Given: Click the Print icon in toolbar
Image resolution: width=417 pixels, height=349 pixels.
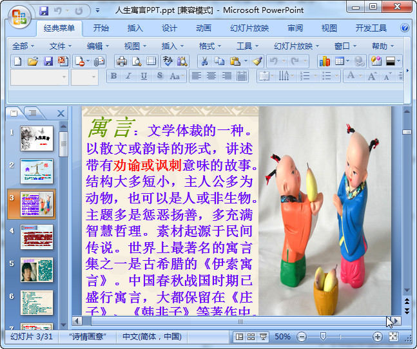Looking at the screenshot, I should pos(122,61).
